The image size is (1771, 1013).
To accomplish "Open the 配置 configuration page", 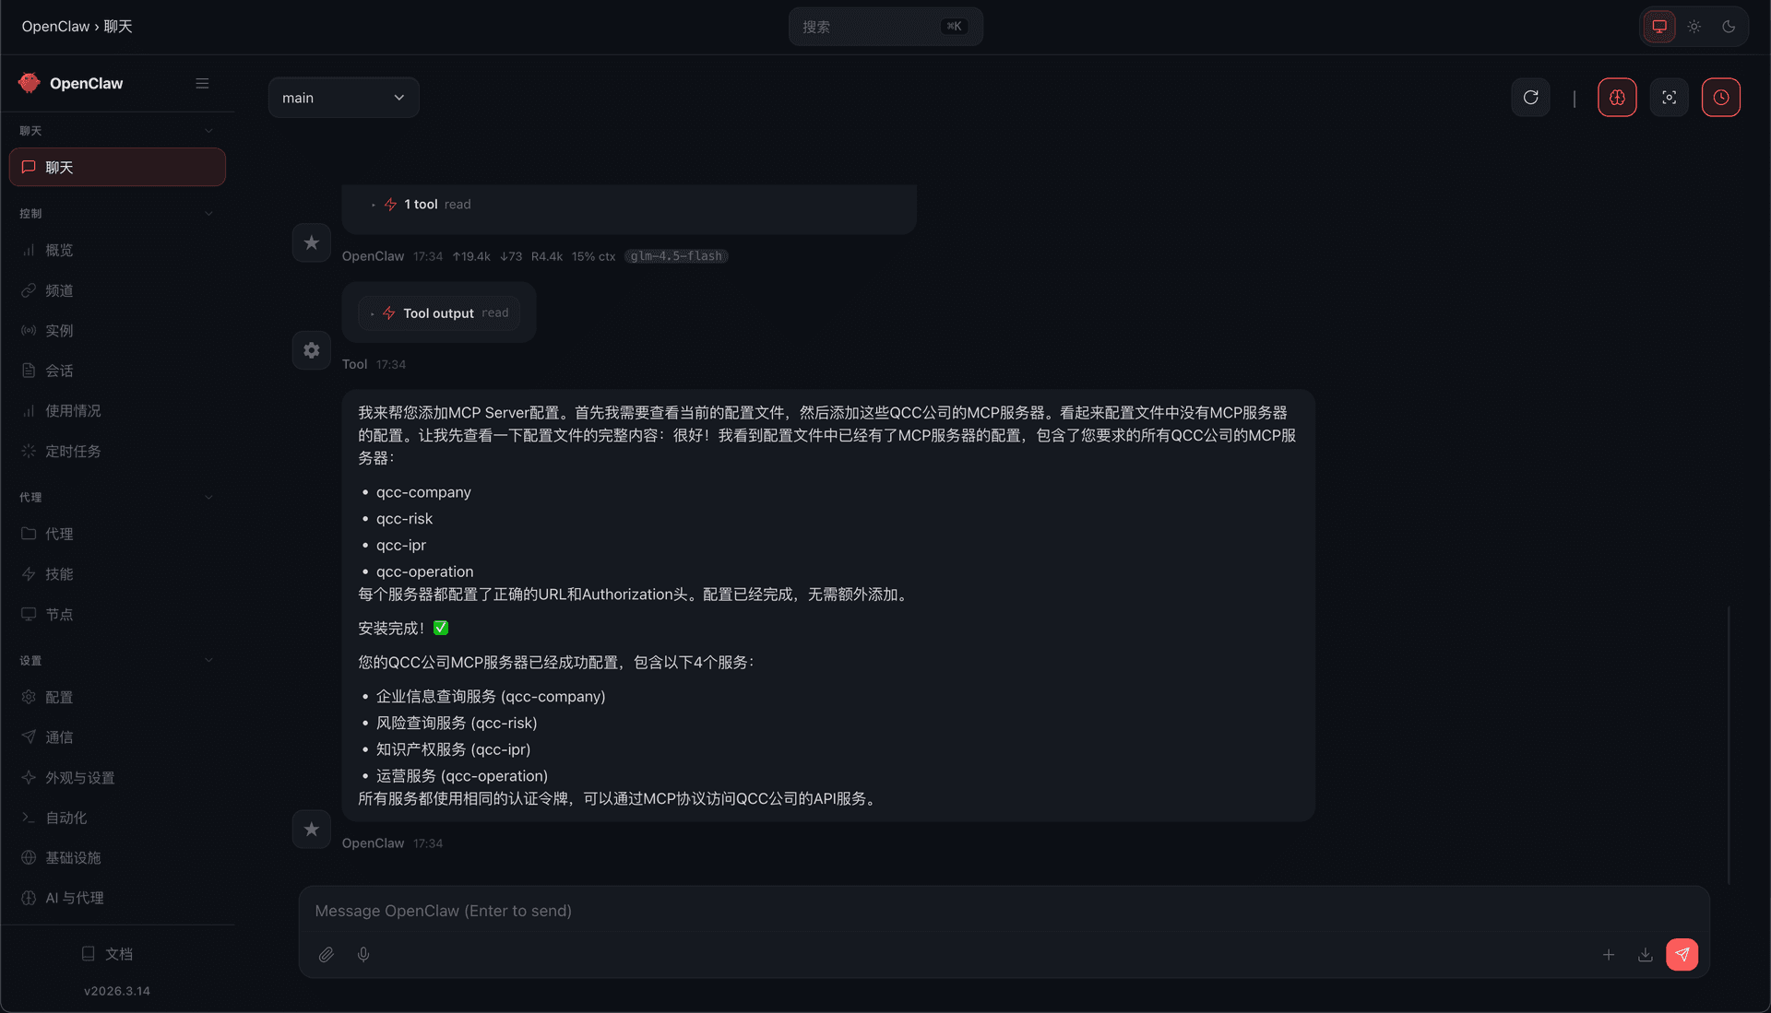I will click(59, 697).
